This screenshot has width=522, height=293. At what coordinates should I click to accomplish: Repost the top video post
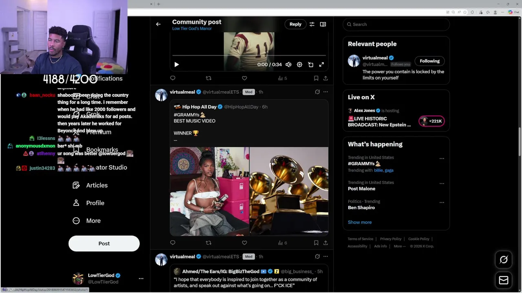click(208, 78)
